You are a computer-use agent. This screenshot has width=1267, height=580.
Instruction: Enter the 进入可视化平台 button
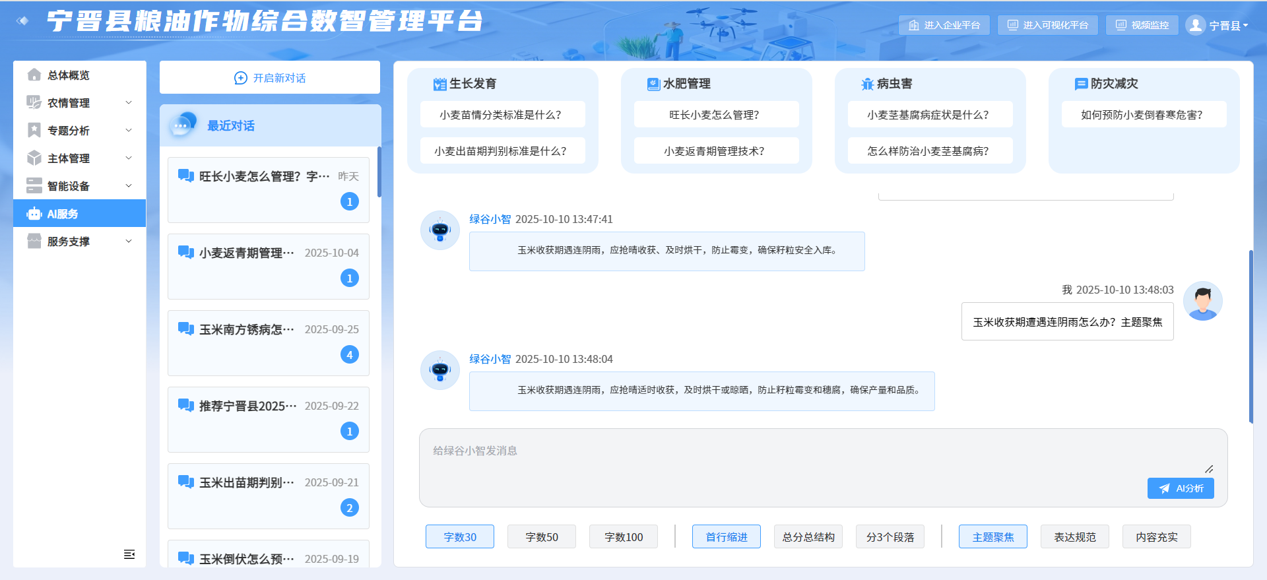pyautogui.click(x=1047, y=25)
